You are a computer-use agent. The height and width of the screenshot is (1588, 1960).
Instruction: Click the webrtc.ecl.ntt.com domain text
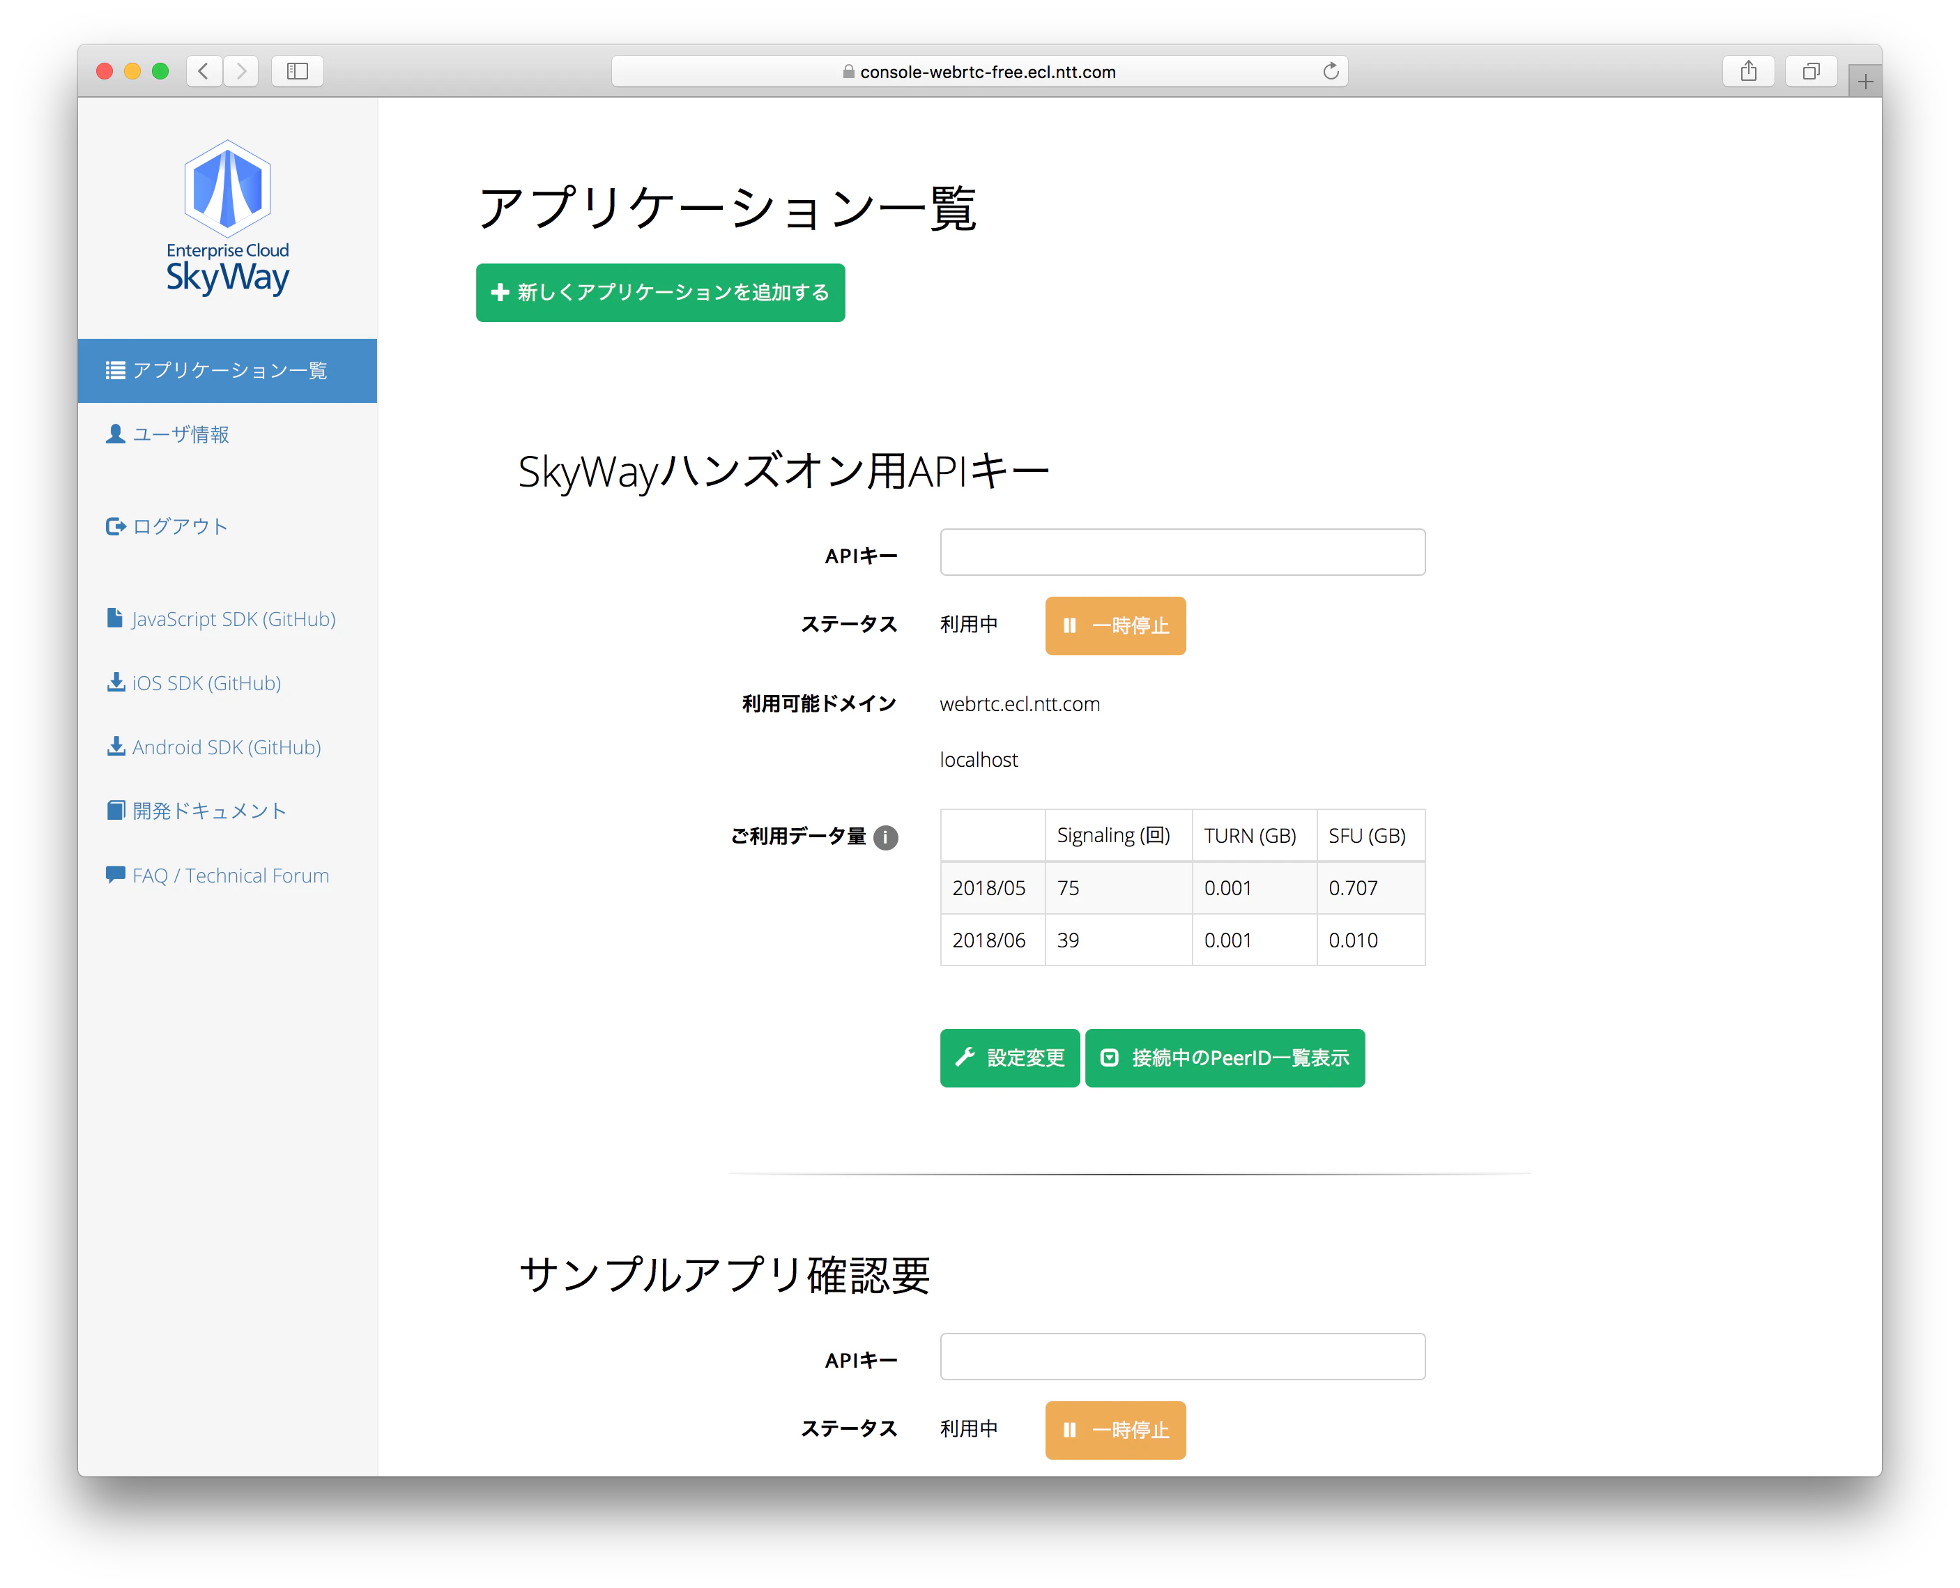tap(1020, 704)
